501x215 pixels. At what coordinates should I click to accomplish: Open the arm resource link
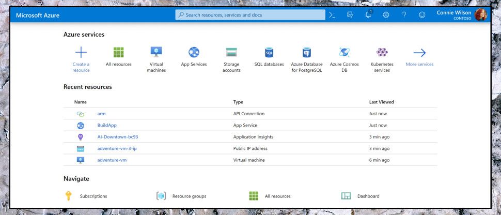(x=101, y=114)
